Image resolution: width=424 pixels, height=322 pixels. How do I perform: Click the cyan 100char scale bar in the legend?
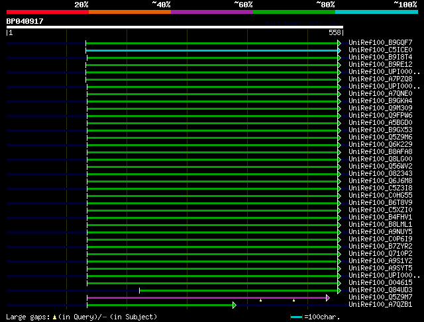point(296,317)
